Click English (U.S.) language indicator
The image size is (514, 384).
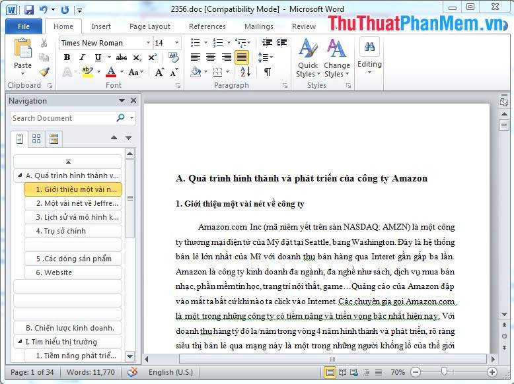[170, 372]
